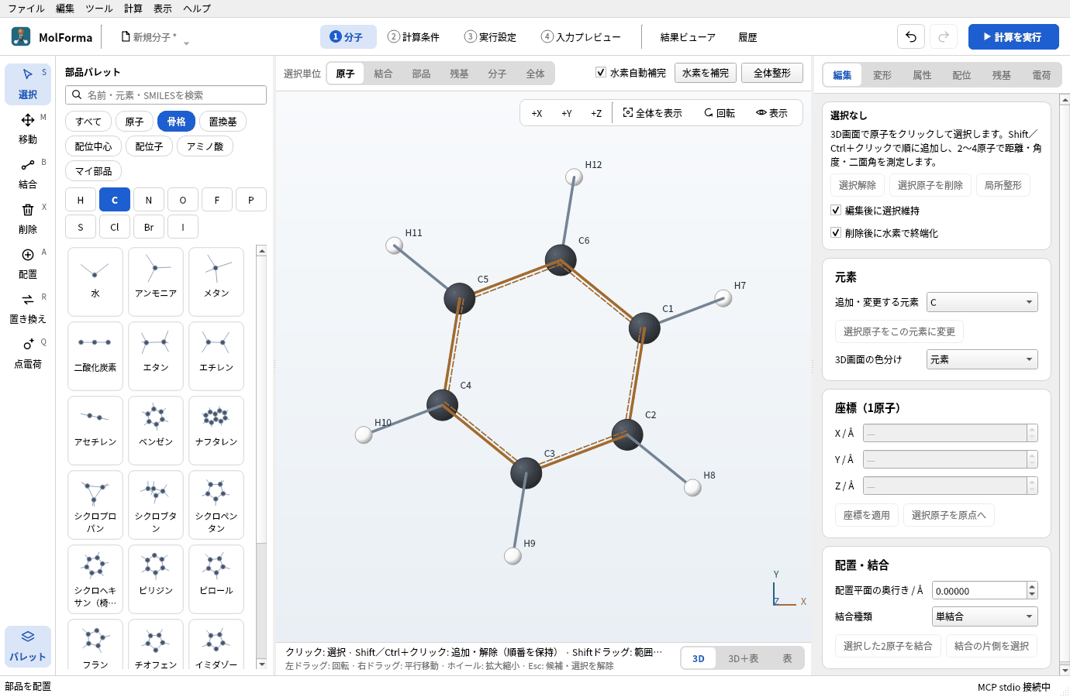1070x697 pixels.
Task: Toggle the パレット palette panel button
Action: click(x=28, y=646)
